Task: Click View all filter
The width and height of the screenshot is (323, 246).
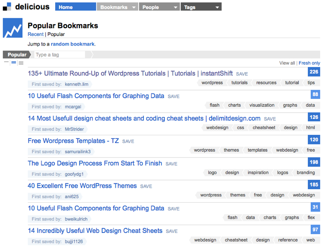Action: pyautogui.click(x=287, y=63)
